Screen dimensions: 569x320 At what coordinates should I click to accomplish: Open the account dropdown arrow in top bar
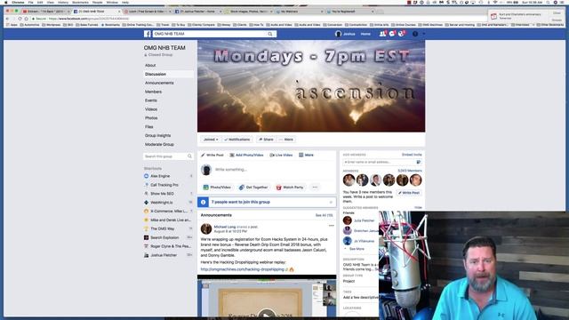pos(424,34)
